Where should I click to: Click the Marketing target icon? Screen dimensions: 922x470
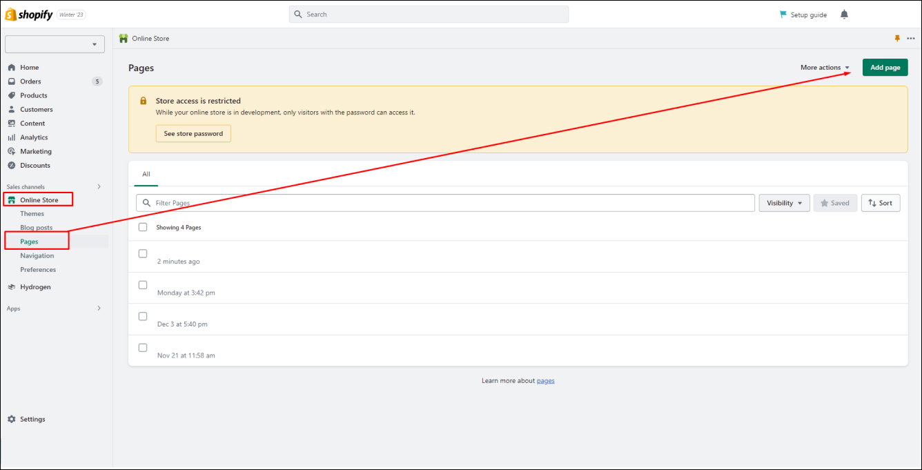(12, 151)
